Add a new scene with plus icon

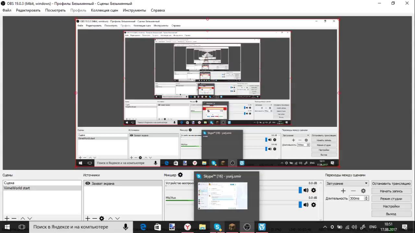(x=7, y=218)
